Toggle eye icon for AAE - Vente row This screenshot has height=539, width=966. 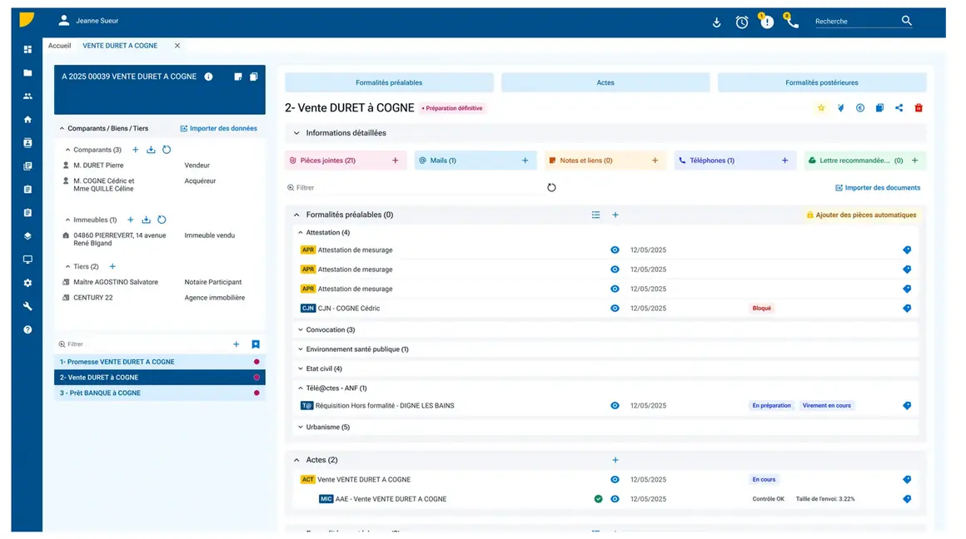pos(615,499)
